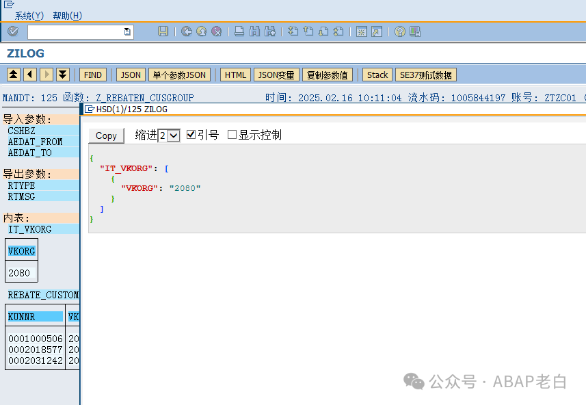
Task: Click the Find Next binoculars icon
Action: 270,31
